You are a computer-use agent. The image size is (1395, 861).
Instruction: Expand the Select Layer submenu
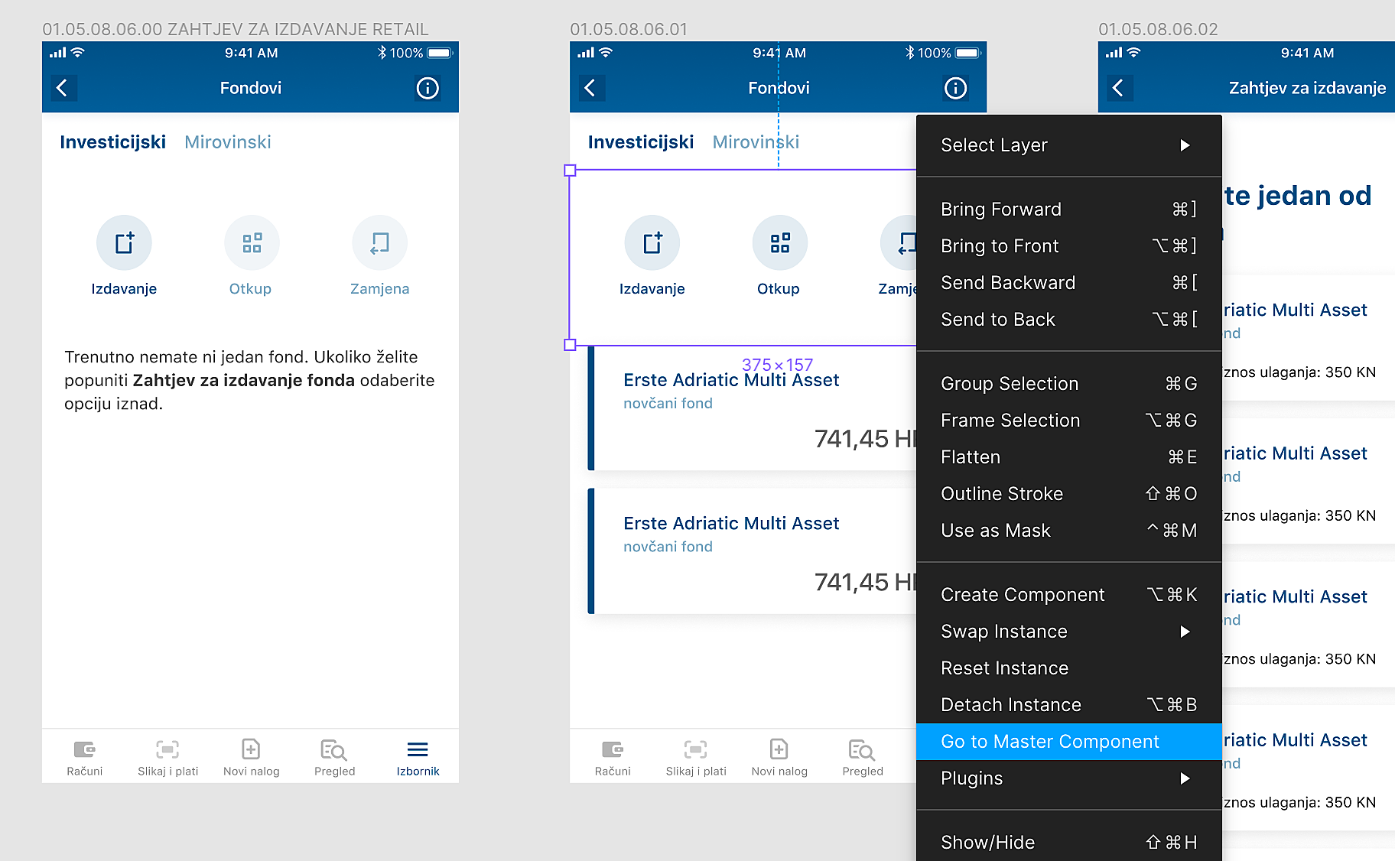(x=1068, y=145)
